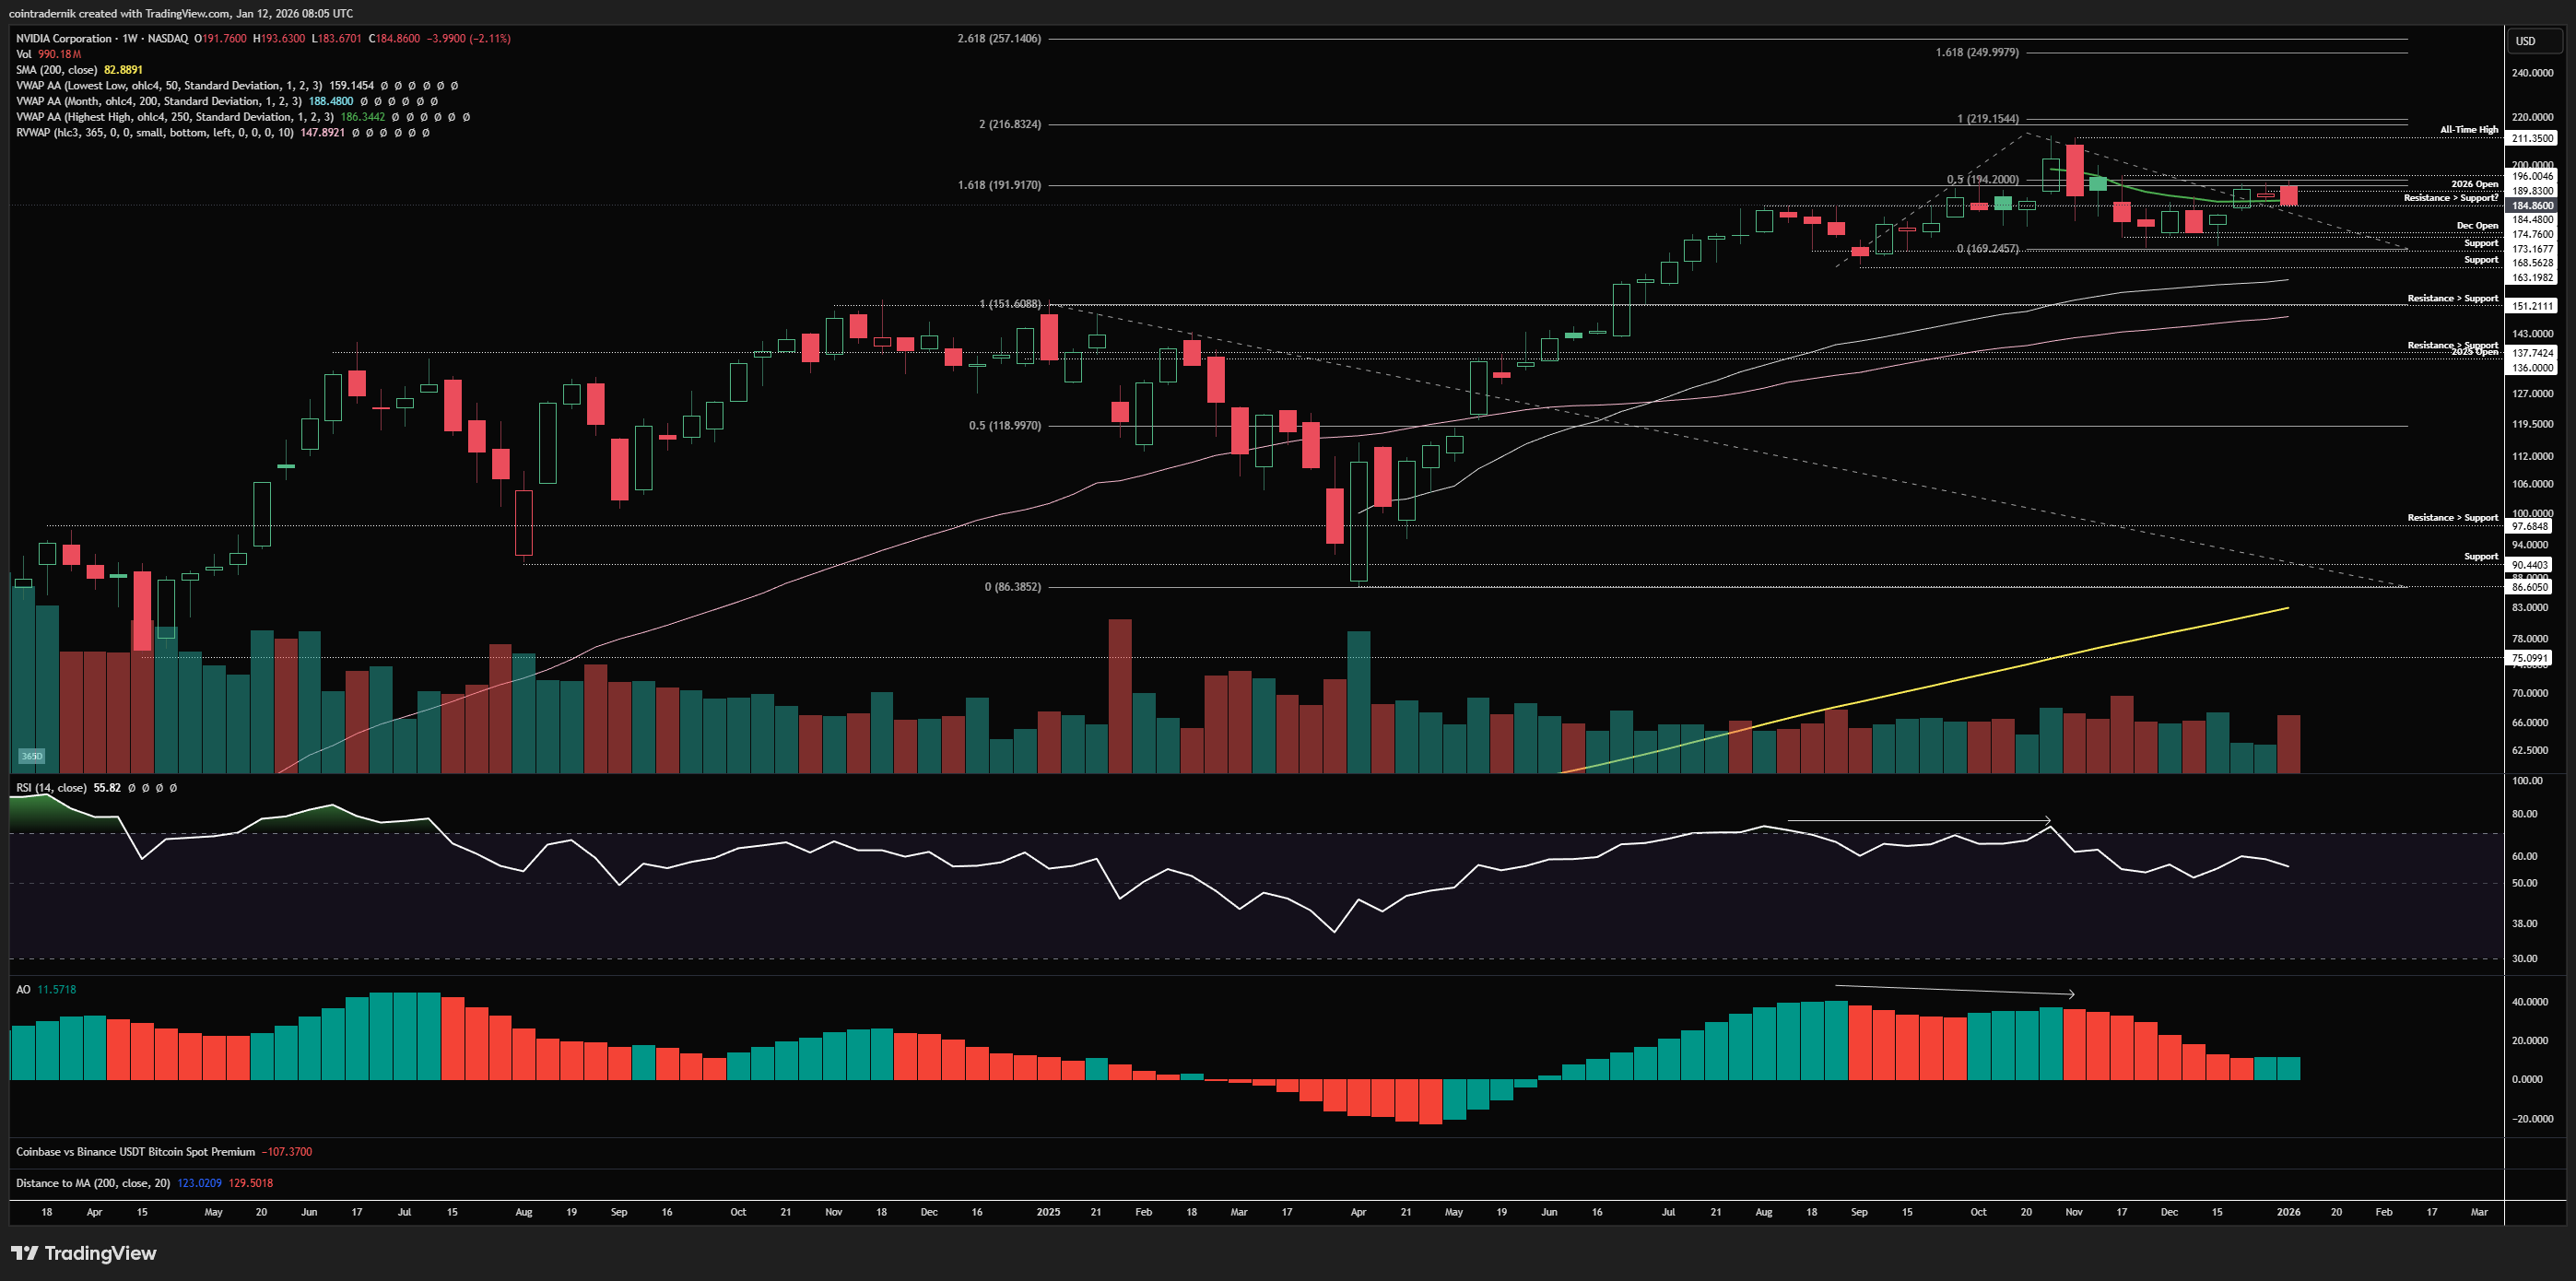Select the NVIDIA Corporation symbol title

pos(64,38)
